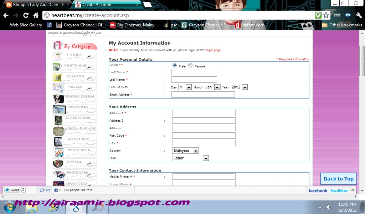Switch to the Create Account tab
Screen dimensions: 365x214
point(106,4)
